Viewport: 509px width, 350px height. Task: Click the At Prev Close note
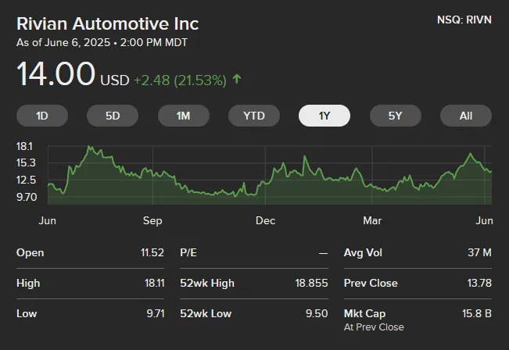[374, 327]
